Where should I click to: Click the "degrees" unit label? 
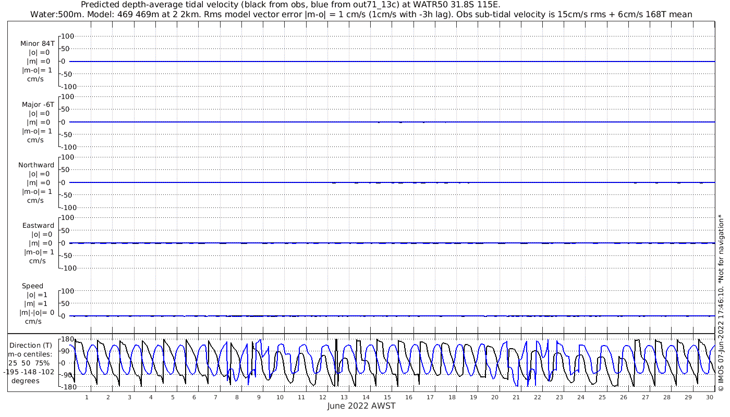coord(25,381)
